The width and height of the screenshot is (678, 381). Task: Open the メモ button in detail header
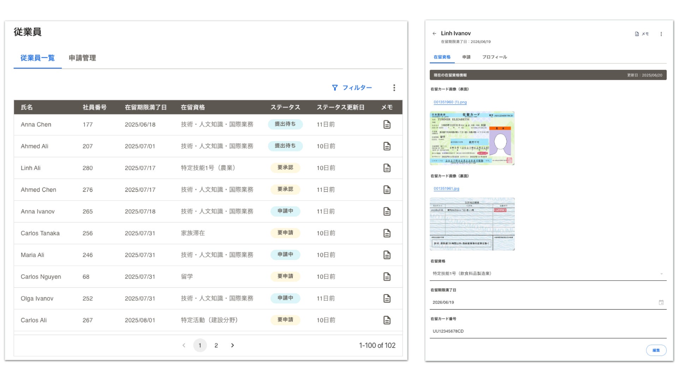tap(642, 34)
